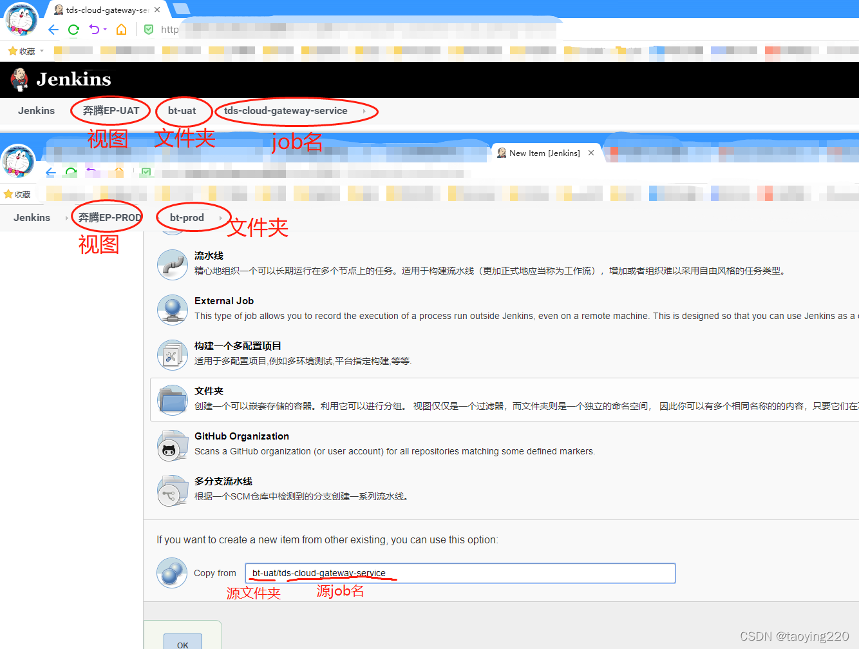Open the bt-prod folder breadcrumb
Image resolution: width=859 pixels, height=649 pixels.
[187, 218]
